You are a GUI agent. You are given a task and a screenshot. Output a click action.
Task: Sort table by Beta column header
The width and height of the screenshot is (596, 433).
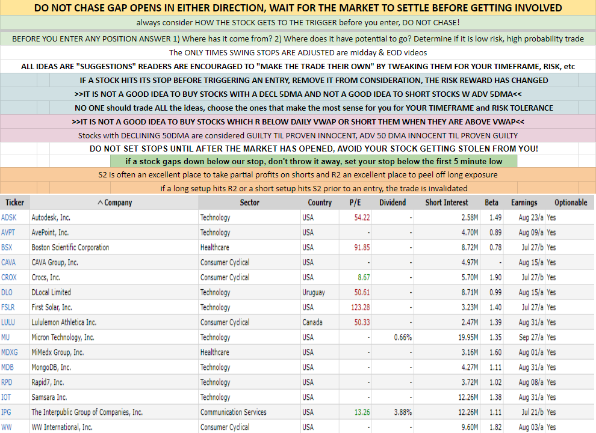(x=491, y=203)
